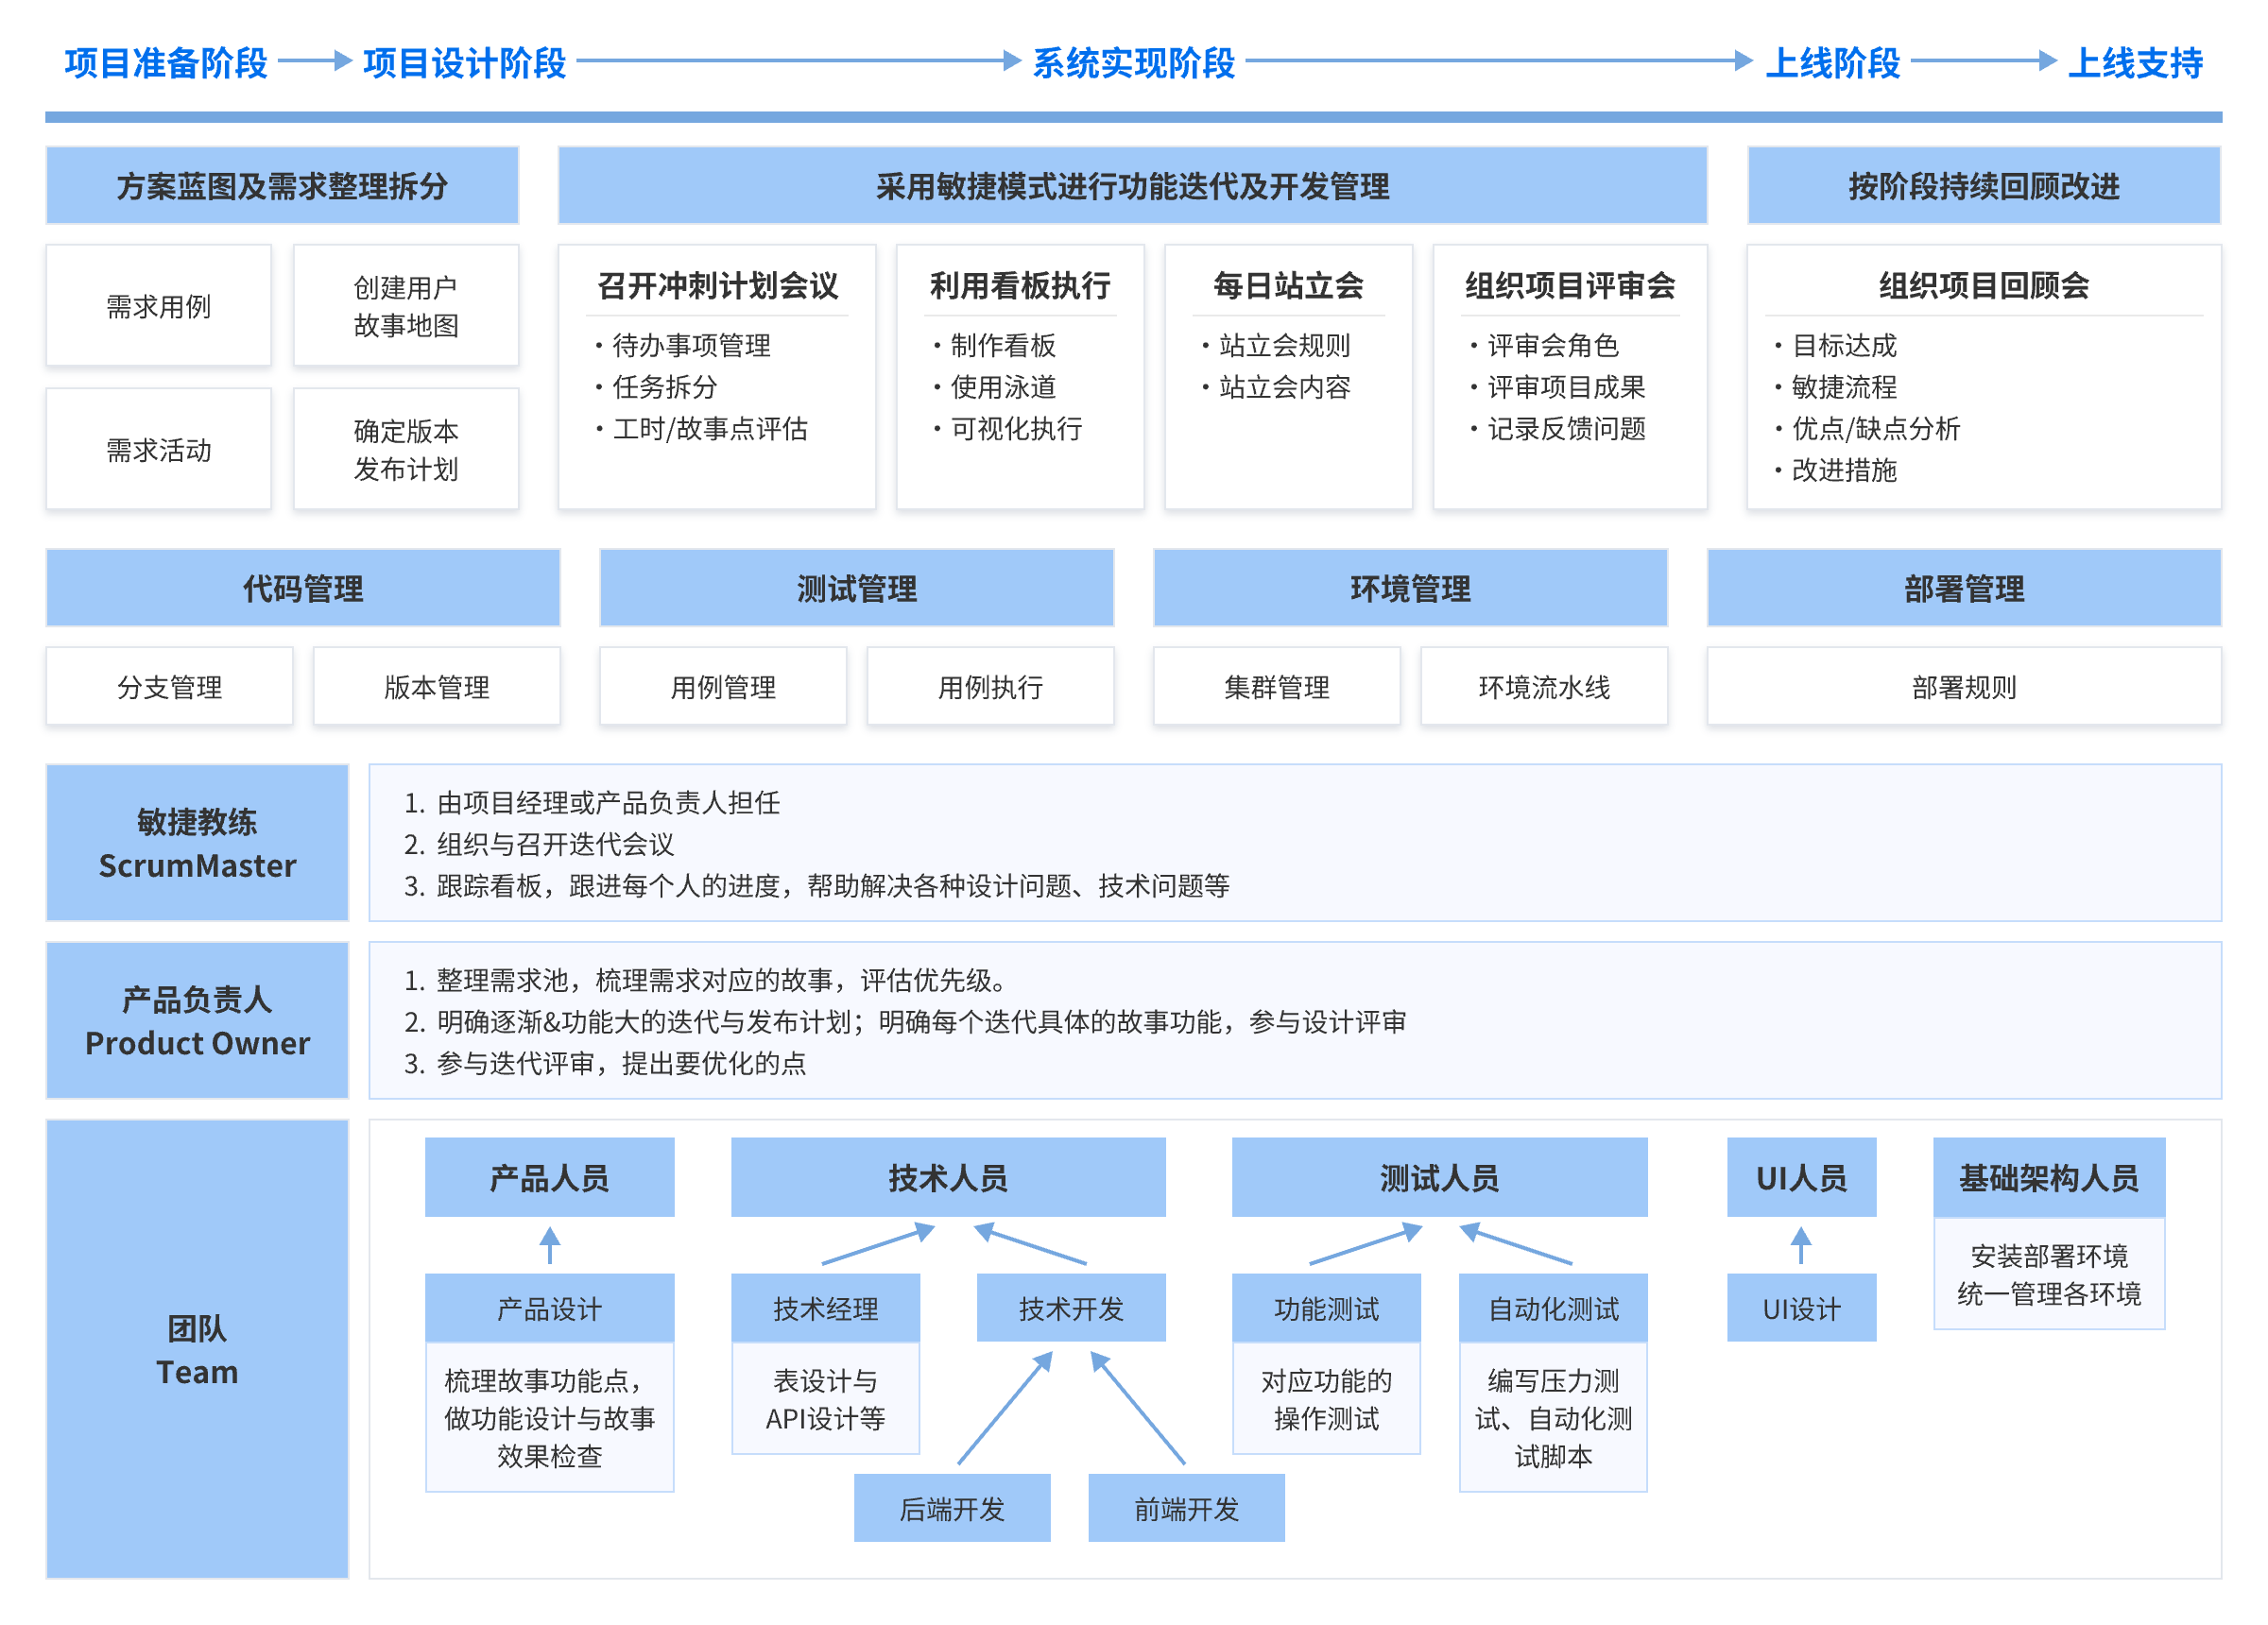Select the 环境流水线 box
The height and width of the screenshot is (1625, 2268).
[1543, 687]
